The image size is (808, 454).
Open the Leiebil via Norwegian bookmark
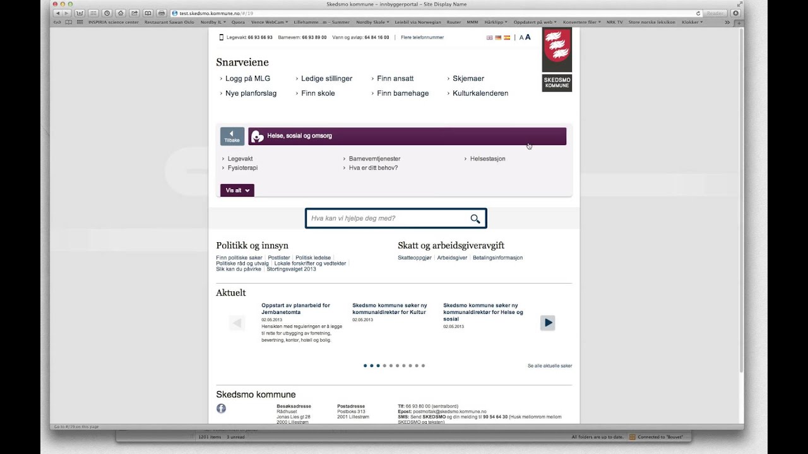pyautogui.click(x=418, y=22)
